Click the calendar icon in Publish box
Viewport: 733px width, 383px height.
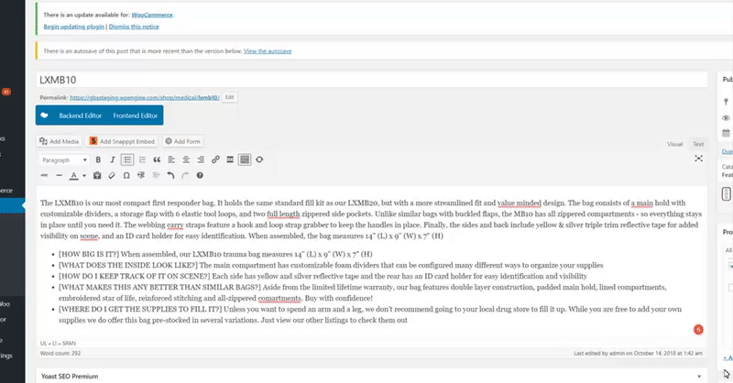coord(726,133)
